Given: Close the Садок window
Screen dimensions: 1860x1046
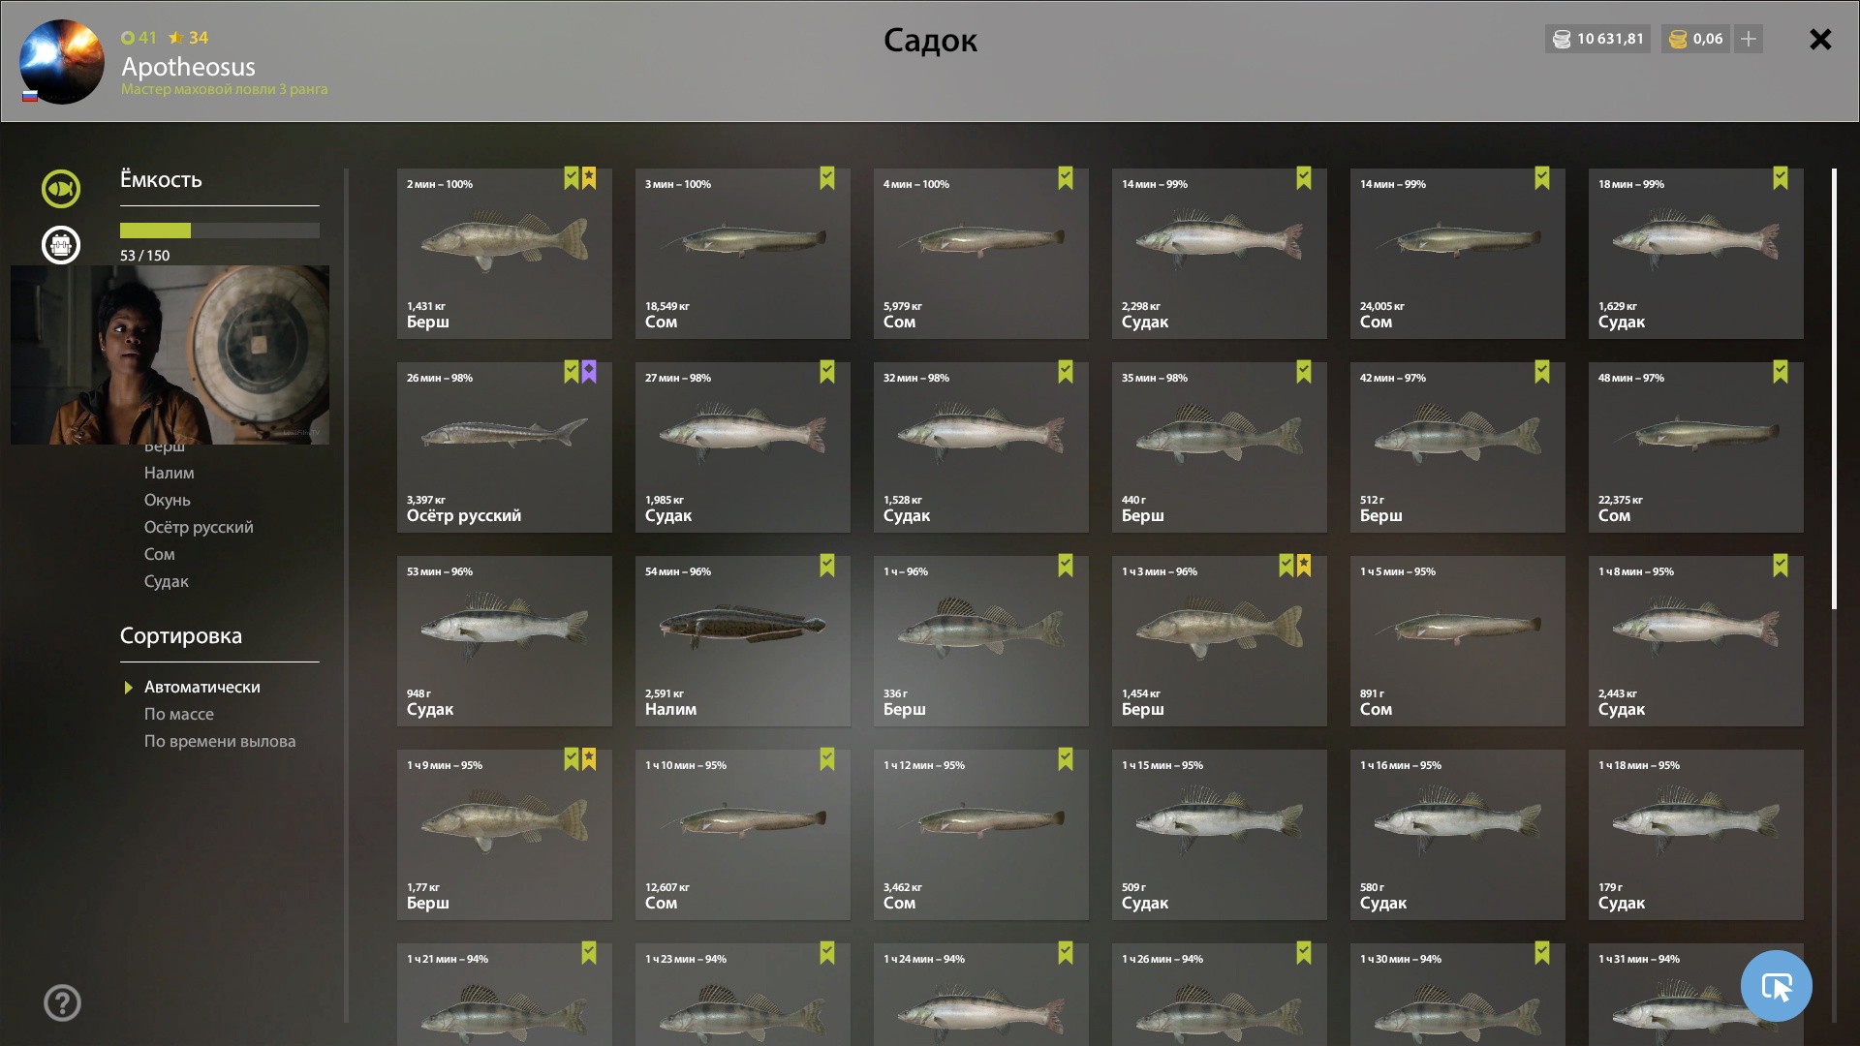Looking at the screenshot, I should pyautogui.click(x=1820, y=39).
